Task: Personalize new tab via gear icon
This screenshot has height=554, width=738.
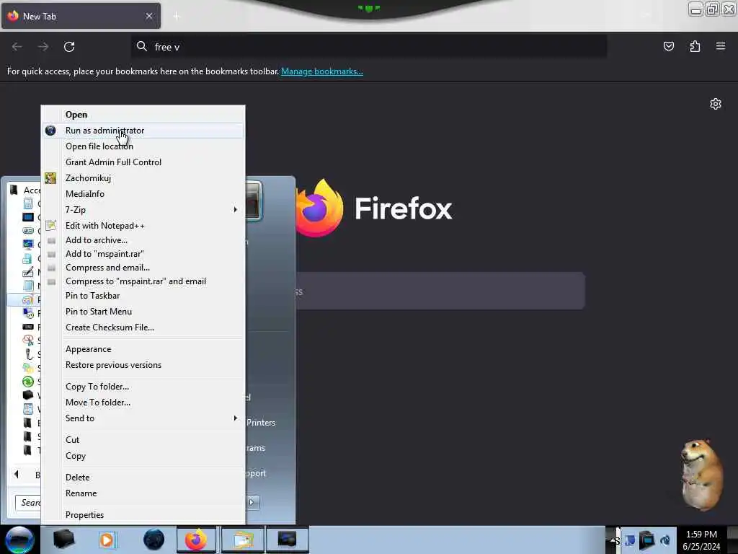Action: click(716, 104)
